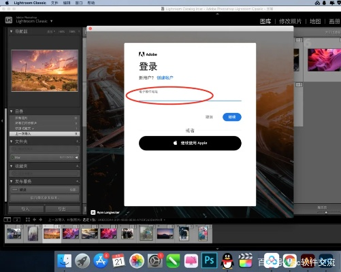Open Finder from the Dock
The image size is (341, 272).
[64, 260]
